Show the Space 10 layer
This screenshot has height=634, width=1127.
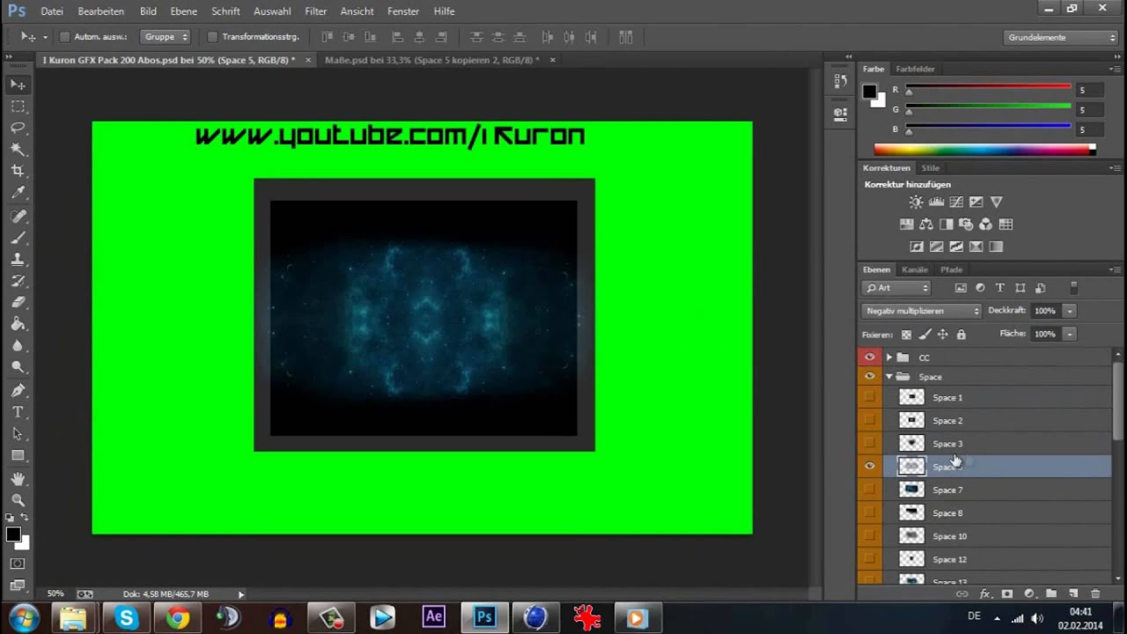point(870,536)
